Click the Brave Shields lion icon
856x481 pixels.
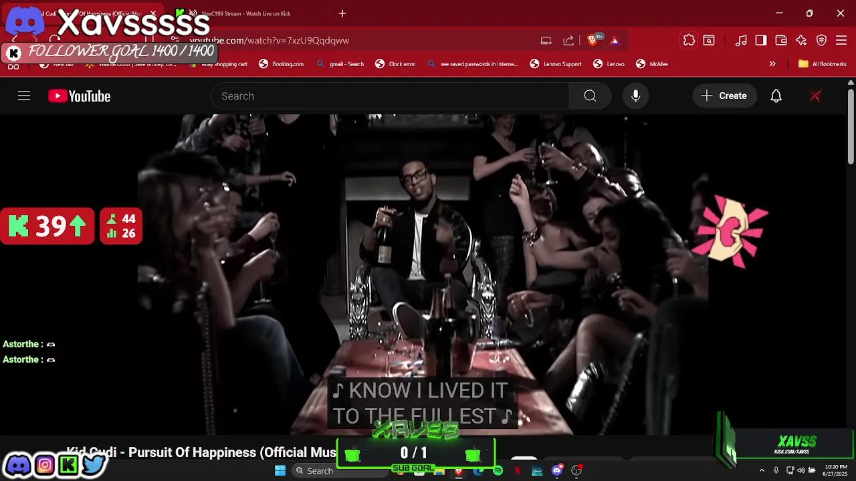(592, 40)
